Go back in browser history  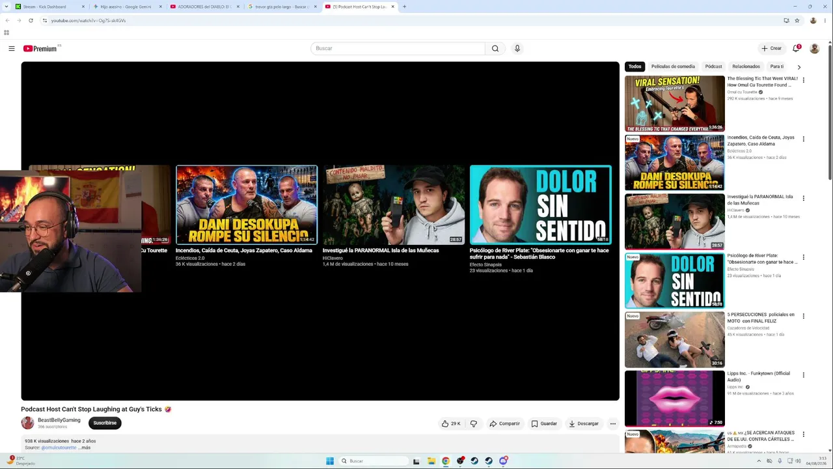7,20
